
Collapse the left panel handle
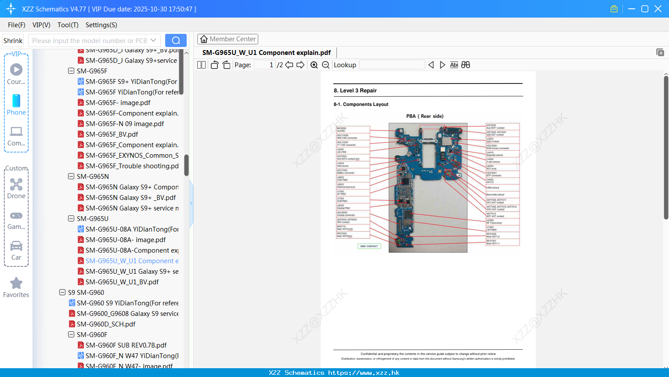pos(191,203)
